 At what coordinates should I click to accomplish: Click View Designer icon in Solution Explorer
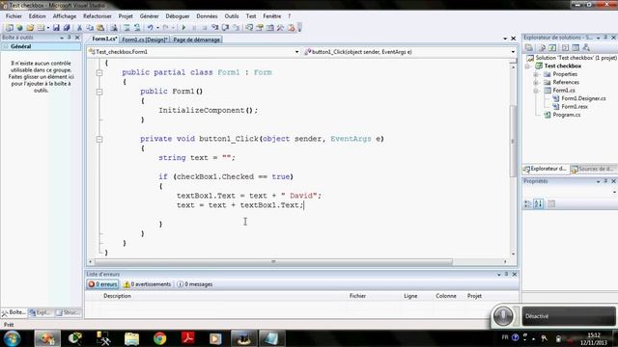pos(576,47)
